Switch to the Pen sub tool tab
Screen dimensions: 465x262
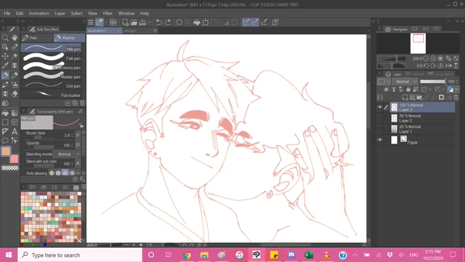pyautogui.click(x=37, y=38)
